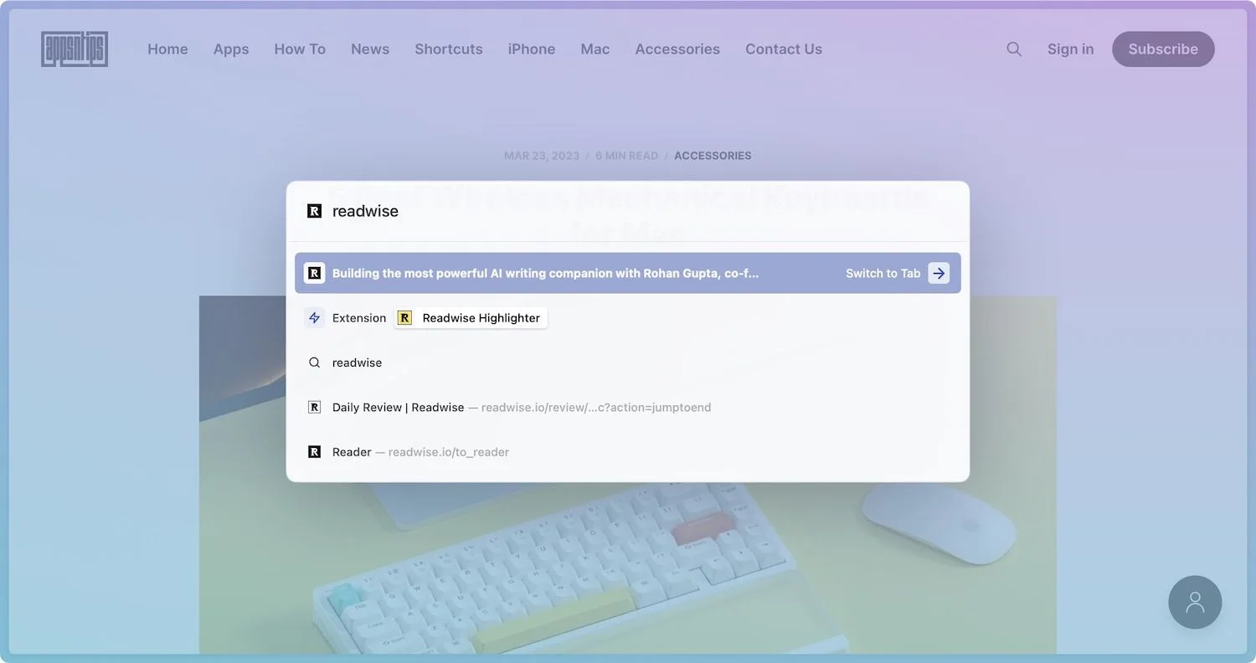
Task: Click the command bar readwise input field
Action: click(x=628, y=211)
